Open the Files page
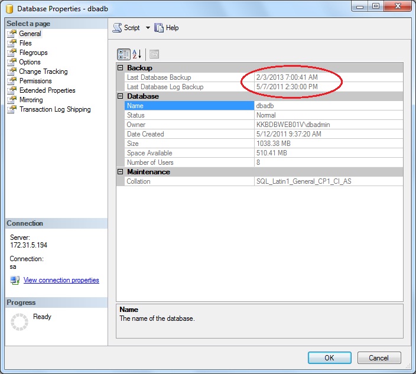The height and width of the screenshot is (374, 416). (x=25, y=43)
